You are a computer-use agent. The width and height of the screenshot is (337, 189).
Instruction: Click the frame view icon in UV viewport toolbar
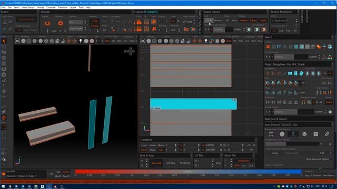[143, 41]
